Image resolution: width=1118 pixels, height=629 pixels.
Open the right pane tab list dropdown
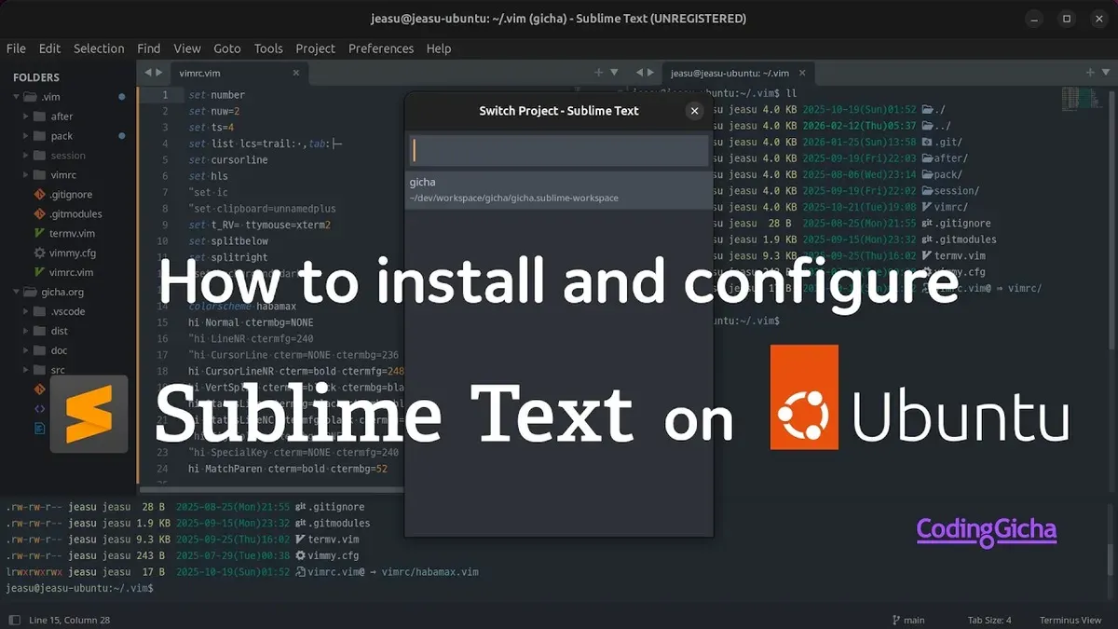pyautogui.click(x=1106, y=72)
